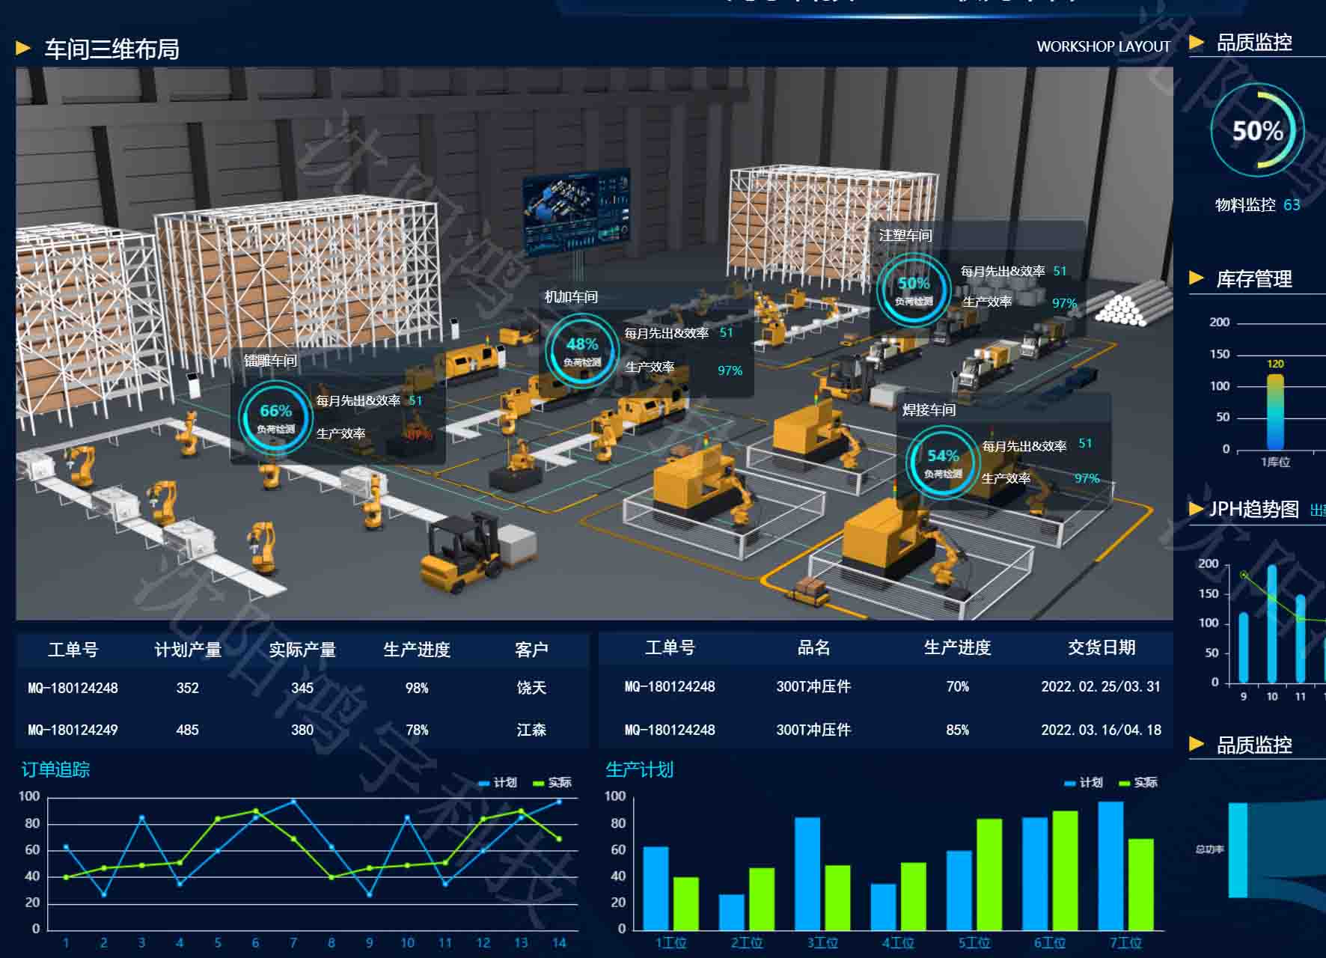Select the 注塑车间 50% load gauge

(x=913, y=290)
